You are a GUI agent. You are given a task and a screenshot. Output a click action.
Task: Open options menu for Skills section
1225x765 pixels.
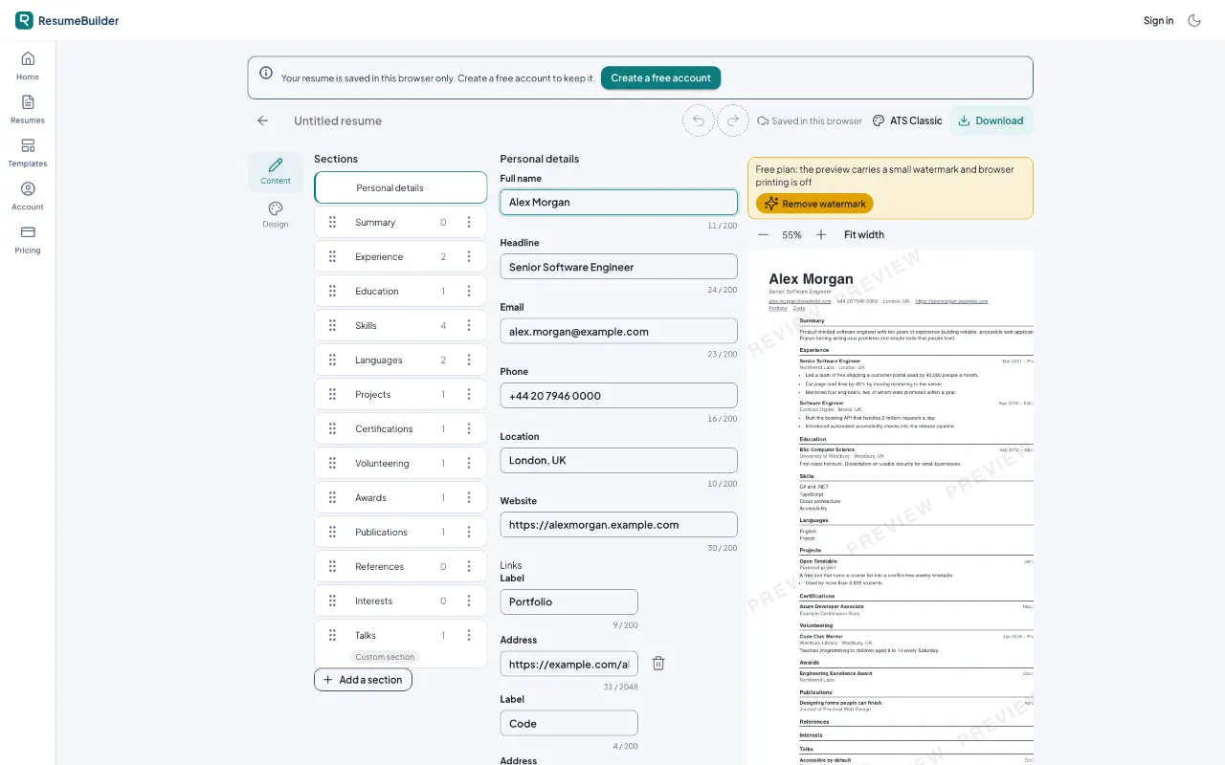click(469, 325)
